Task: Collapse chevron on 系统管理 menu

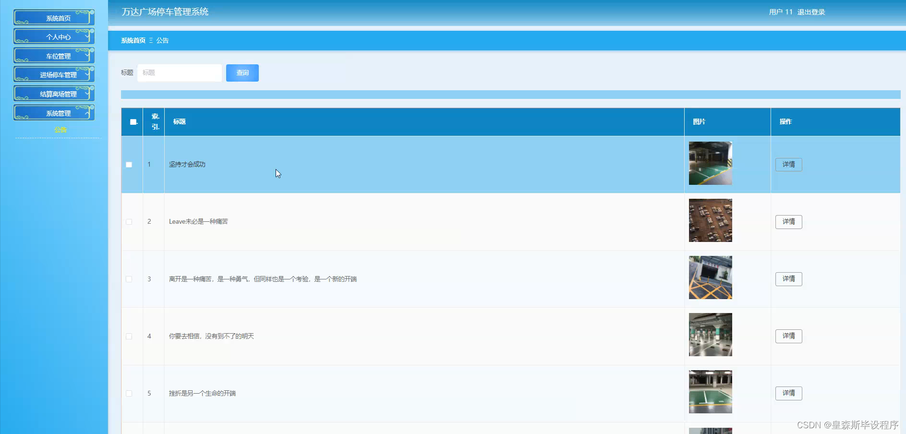Action: [87, 113]
